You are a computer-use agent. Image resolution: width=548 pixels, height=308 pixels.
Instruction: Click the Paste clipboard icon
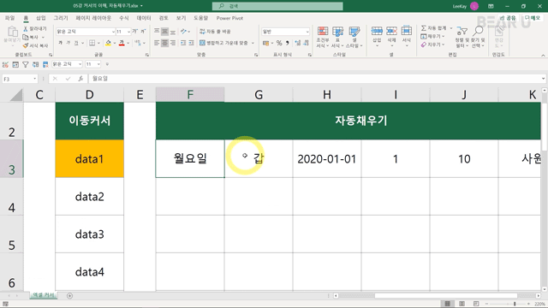[x=13, y=32]
